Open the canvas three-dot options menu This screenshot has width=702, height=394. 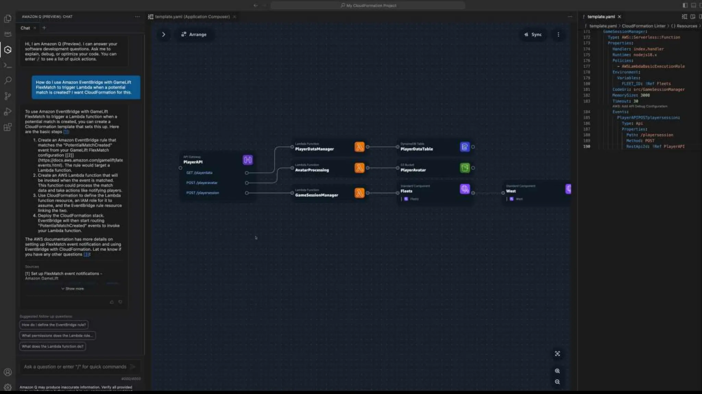[x=558, y=35]
